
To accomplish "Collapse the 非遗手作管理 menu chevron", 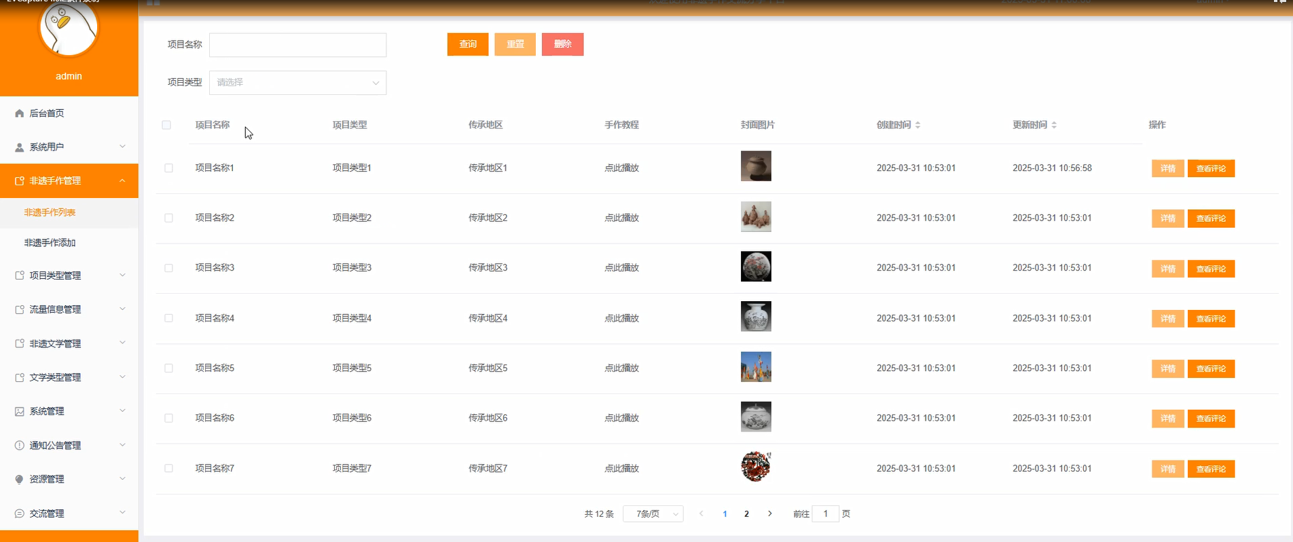I will [x=122, y=180].
